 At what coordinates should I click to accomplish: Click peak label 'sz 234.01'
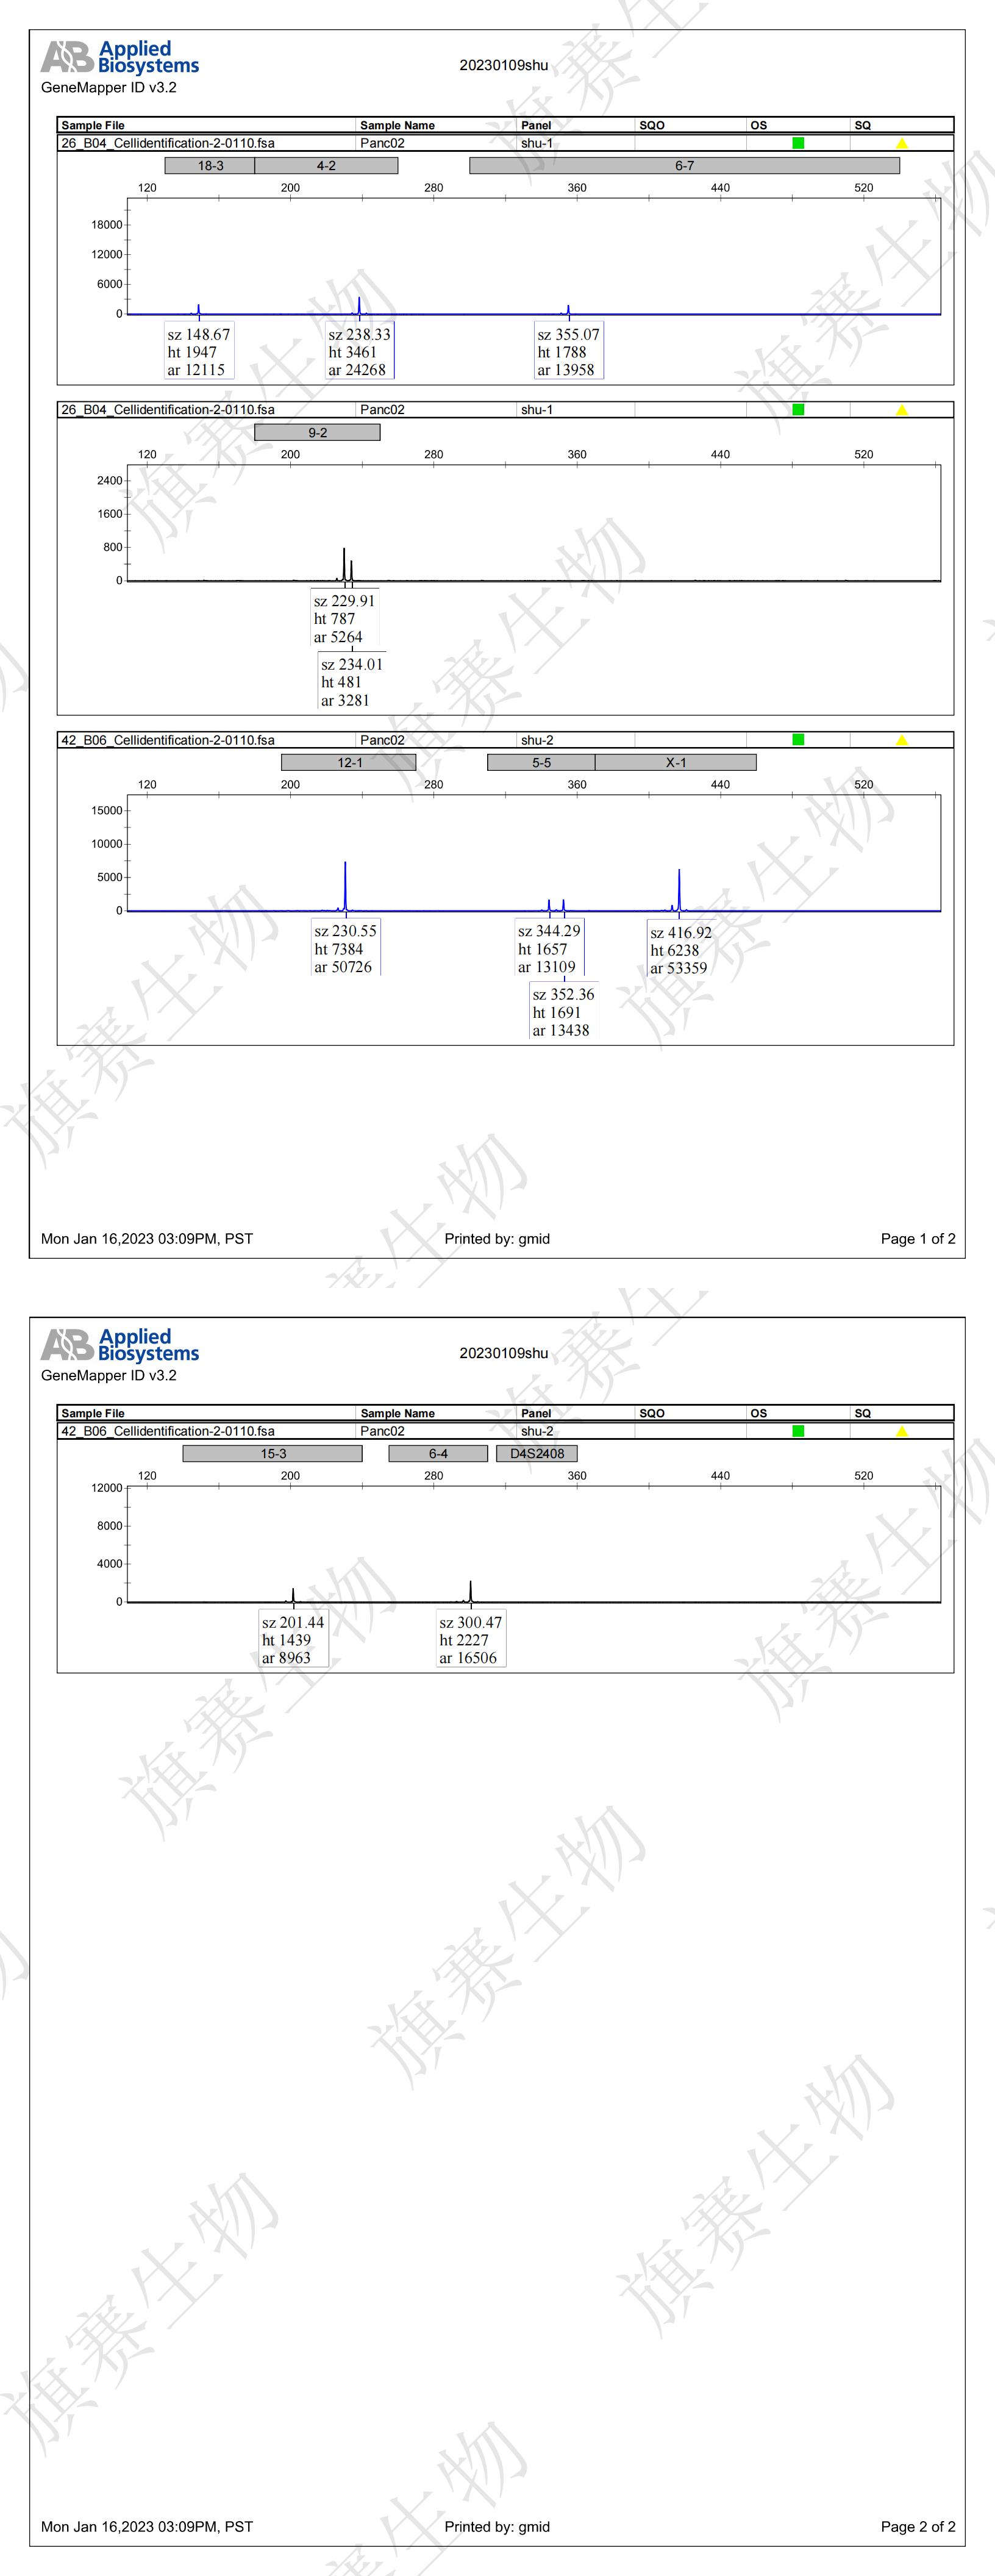[x=352, y=664]
